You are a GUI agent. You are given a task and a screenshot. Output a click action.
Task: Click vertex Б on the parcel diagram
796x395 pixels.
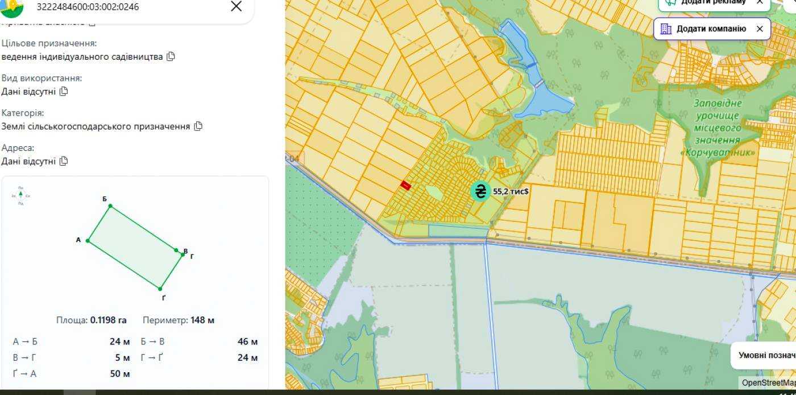tap(110, 205)
